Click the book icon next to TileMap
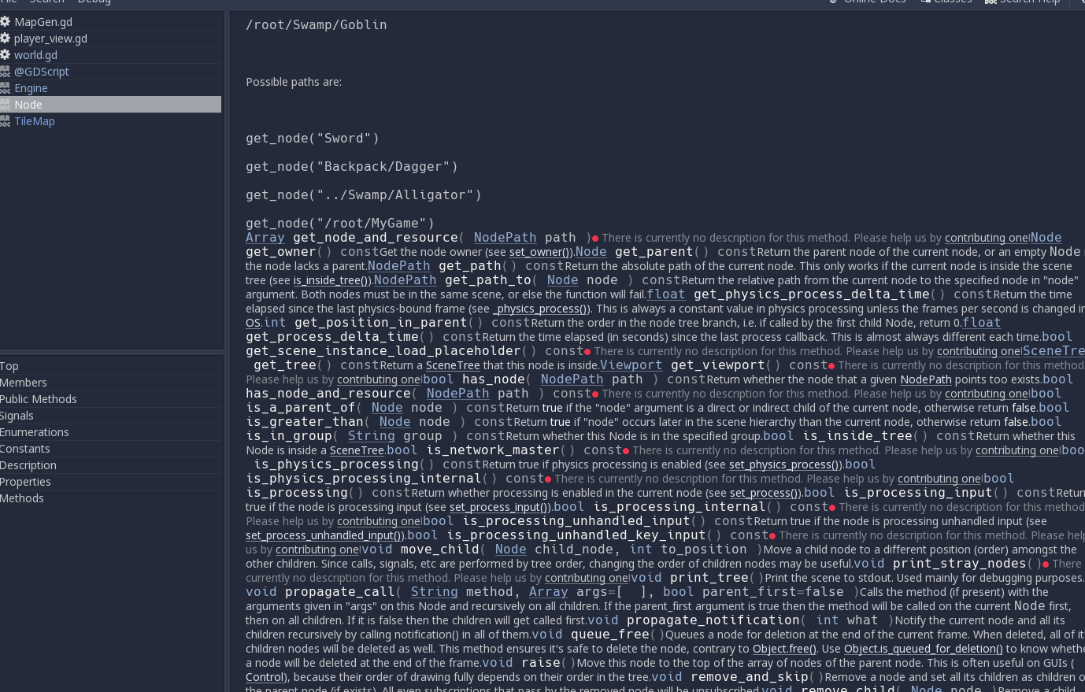This screenshot has width=1085, height=692. coord(6,120)
